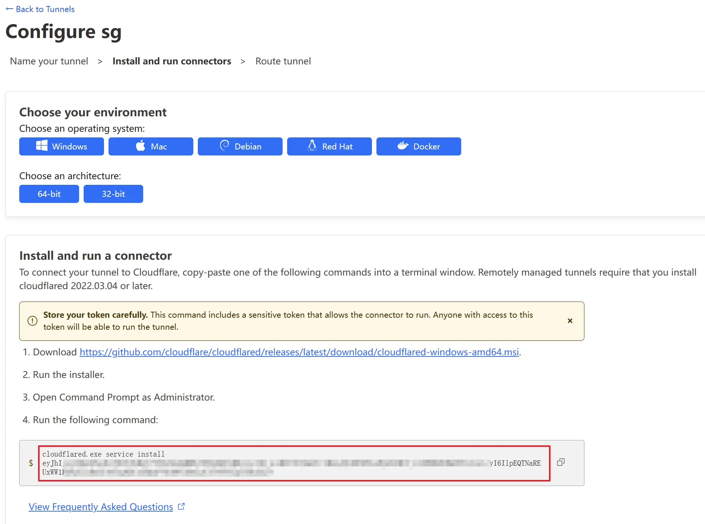Pick the Debian environment button

tap(240, 146)
